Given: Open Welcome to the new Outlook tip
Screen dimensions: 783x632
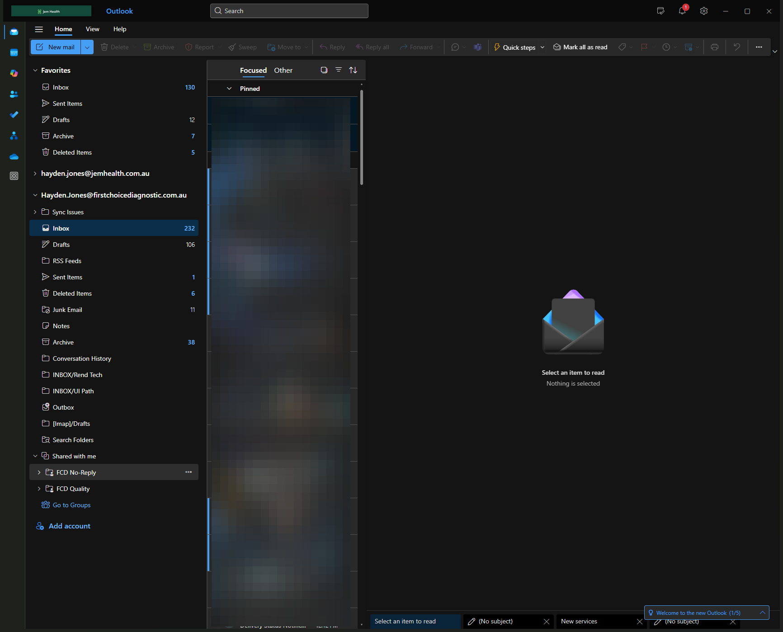Looking at the screenshot, I should point(707,613).
